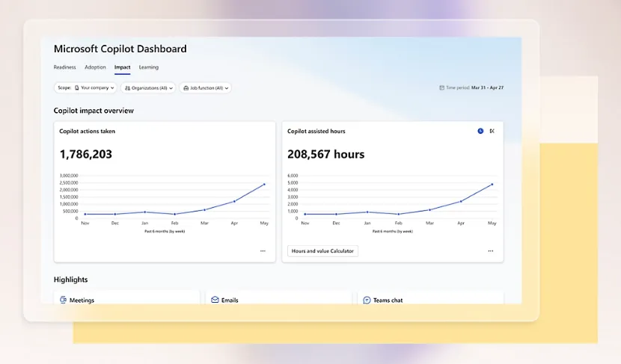Image resolution: width=621 pixels, height=364 pixels.
Task: Click the 1,786,203 actions total
Action: coord(85,154)
